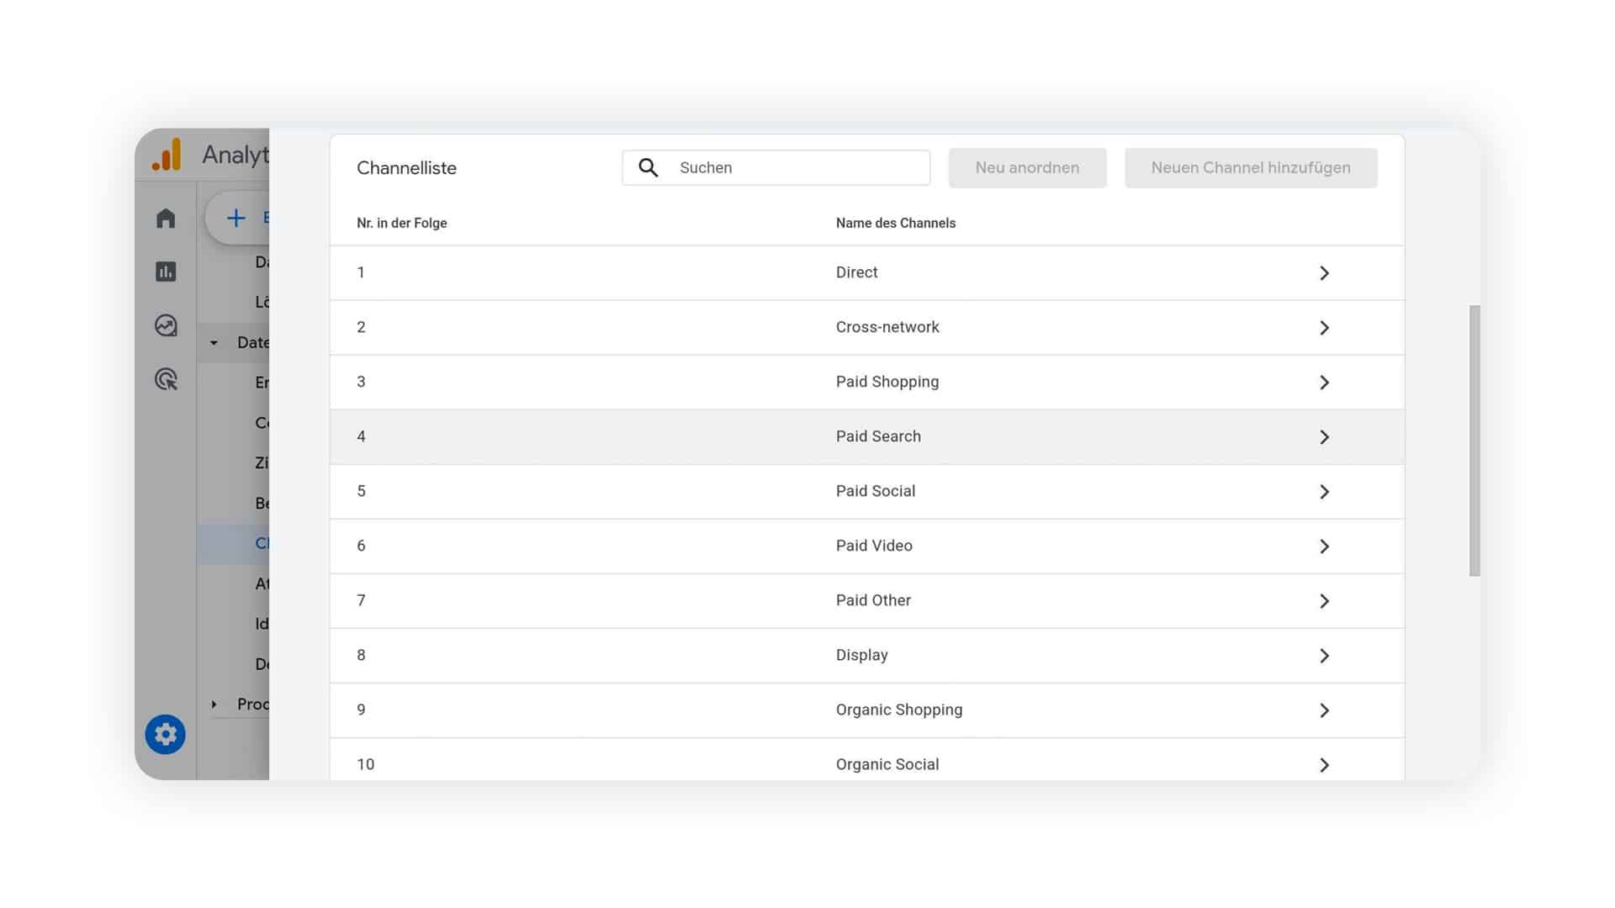Click the vertical scrollbar thumb

click(1475, 441)
